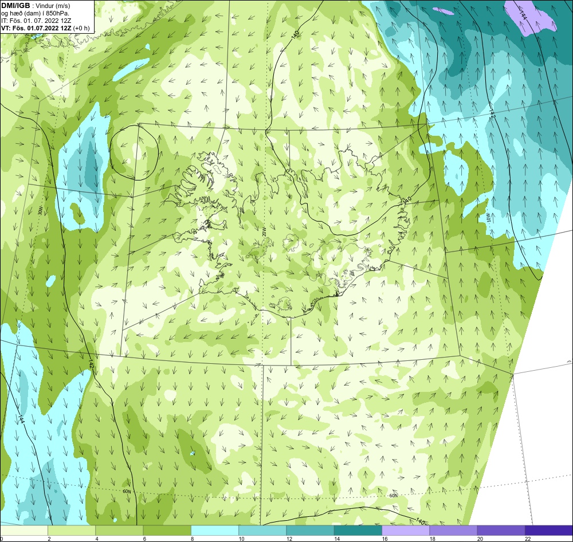Click the light cyan 8–10 m/s legend swatch
The height and width of the screenshot is (542, 573).
tap(215, 530)
